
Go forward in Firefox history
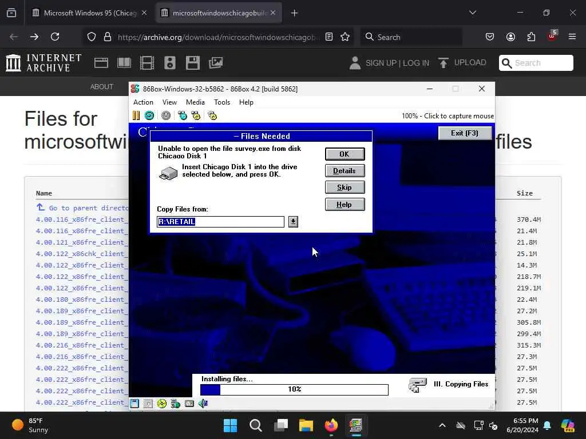tap(34, 37)
